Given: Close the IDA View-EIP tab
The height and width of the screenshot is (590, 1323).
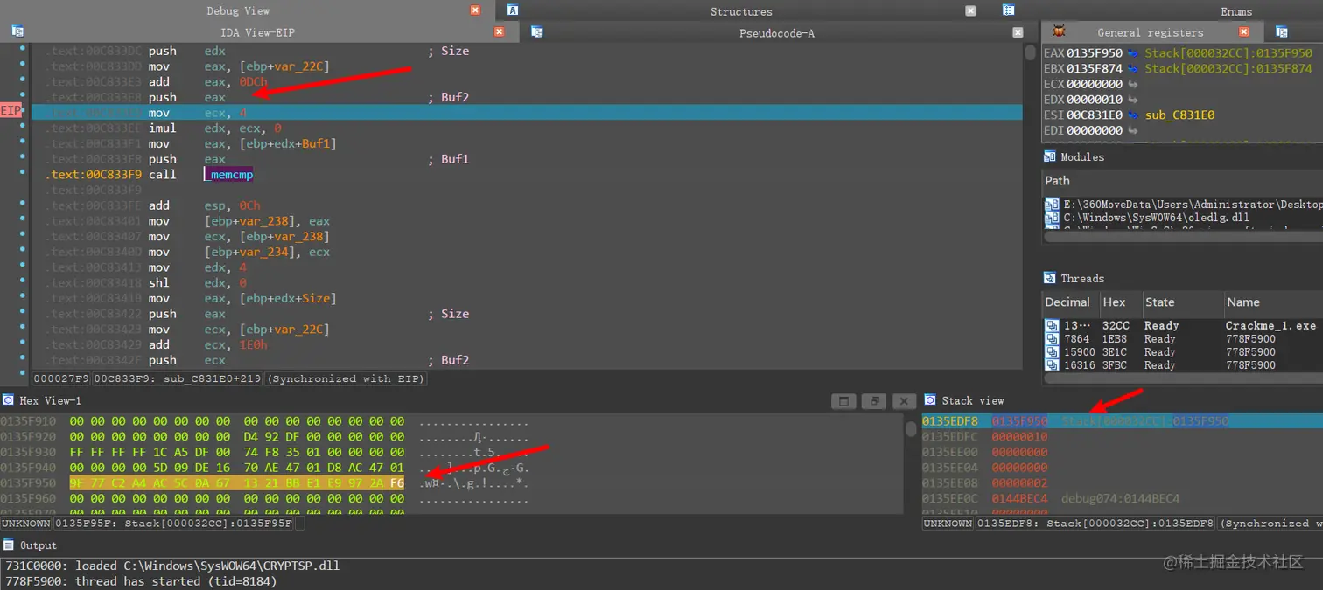Looking at the screenshot, I should coord(499,31).
